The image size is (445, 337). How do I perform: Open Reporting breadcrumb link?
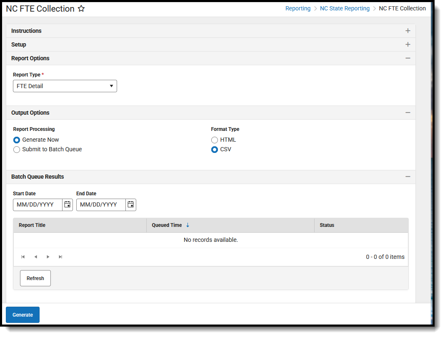pos(298,8)
